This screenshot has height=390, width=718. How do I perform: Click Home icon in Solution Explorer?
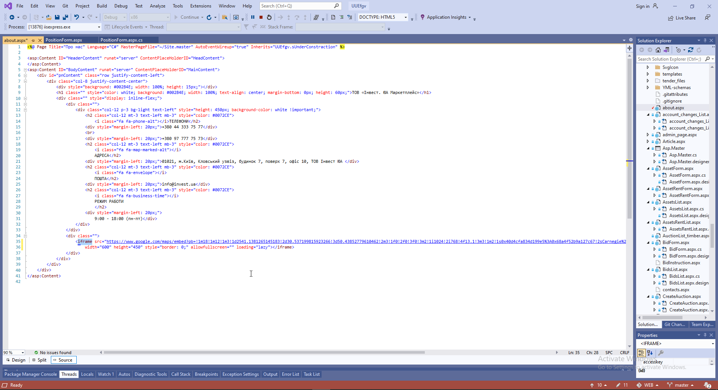click(x=658, y=50)
